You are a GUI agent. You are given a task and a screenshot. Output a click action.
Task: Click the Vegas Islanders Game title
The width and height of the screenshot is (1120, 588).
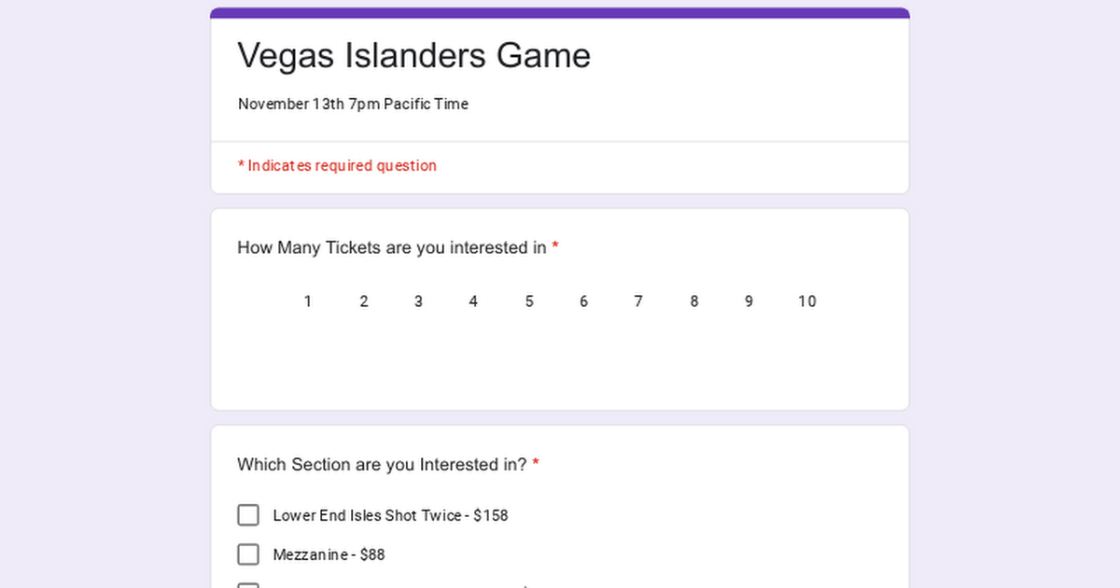pos(413,55)
